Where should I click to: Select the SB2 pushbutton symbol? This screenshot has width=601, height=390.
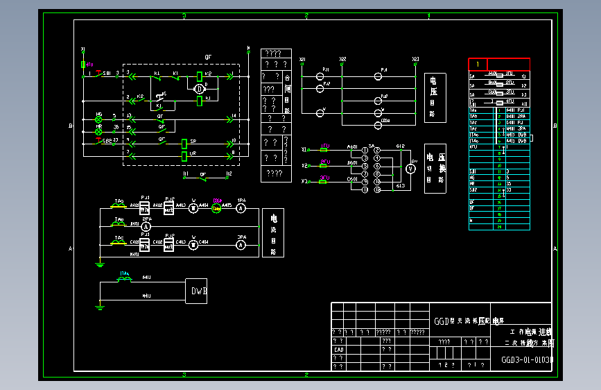98,142
